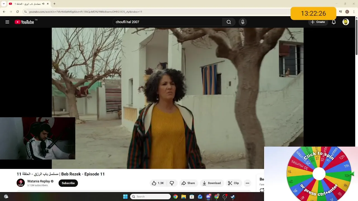Go forward in browser history
Image resolution: width=358 pixels, height=201 pixels.
click(11, 12)
